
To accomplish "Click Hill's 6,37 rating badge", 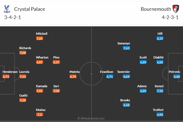I will tap(160, 38).
